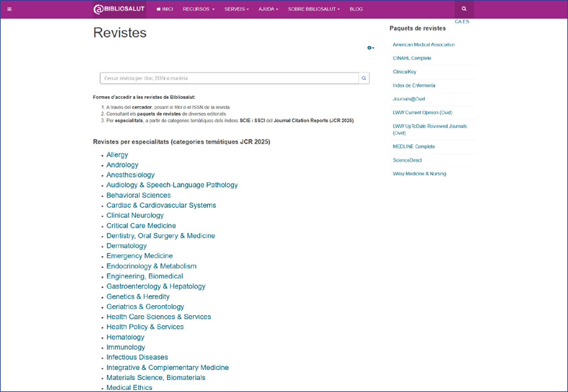The height and width of the screenshot is (392, 568).
Task: Open CINAHL Complete package
Action: tap(412, 58)
